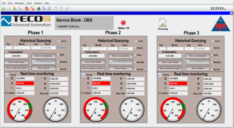Open the Managers menu
234x128 pixels.
coord(19,3)
